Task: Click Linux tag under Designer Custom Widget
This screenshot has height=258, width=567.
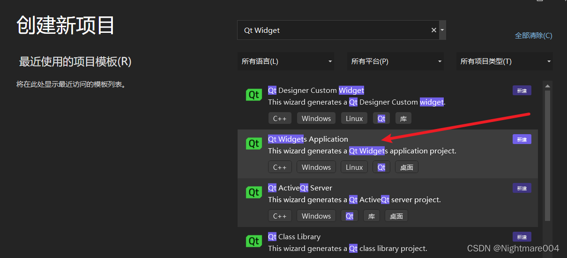Action: click(354, 118)
